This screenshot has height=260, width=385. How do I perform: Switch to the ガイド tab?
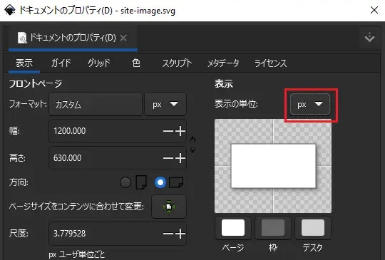pyautogui.click(x=61, y=63)
